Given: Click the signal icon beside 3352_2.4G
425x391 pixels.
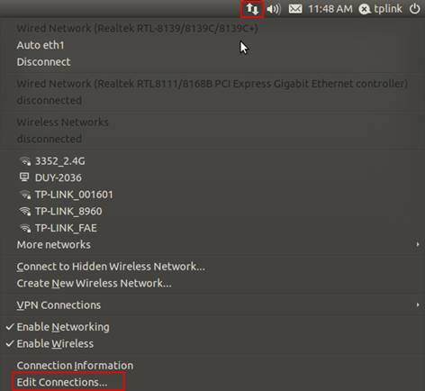Looking at the screenshot, I should 25,161.
